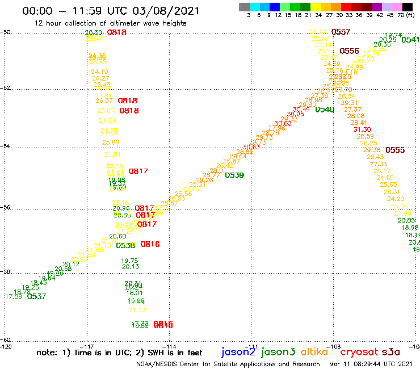
Task: Select the black swatch at the legend's end
Action: pos(407,7)
